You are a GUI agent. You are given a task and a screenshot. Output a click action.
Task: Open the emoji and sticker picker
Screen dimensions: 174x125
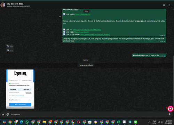[8, 115]
